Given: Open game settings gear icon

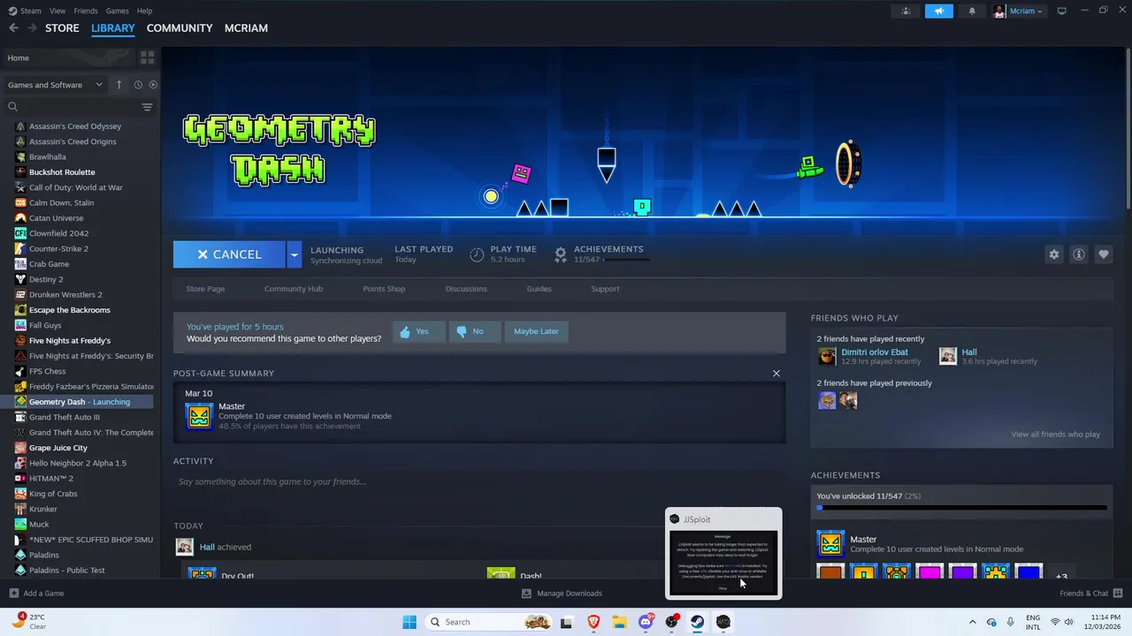Looking at the screenshot, I should (x=1053, y=254).
